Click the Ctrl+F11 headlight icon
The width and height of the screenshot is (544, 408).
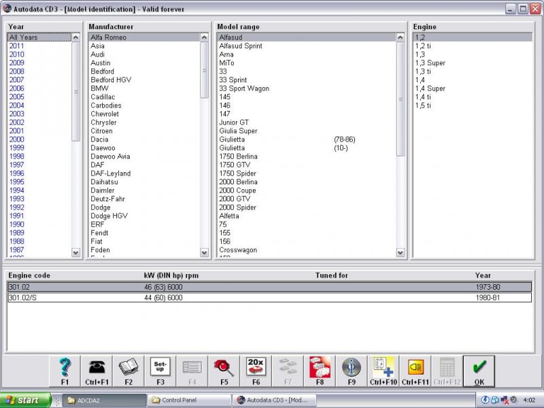(x=415, y=371)
